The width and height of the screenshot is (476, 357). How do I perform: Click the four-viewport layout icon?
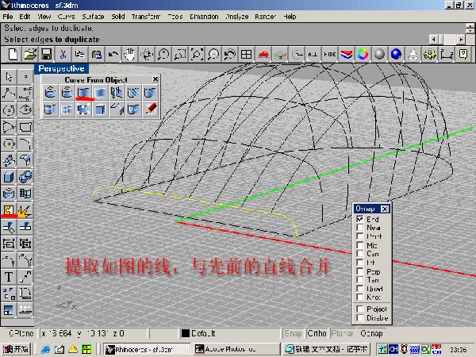point(246,54)
